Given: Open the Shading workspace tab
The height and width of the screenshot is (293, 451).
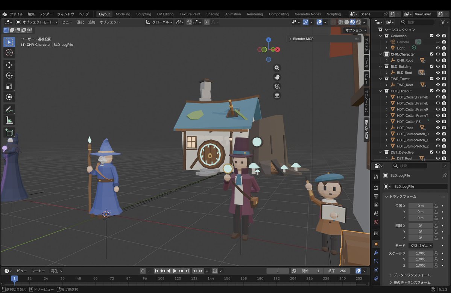Looking at the screenshot, I should [x=213, y=14].
